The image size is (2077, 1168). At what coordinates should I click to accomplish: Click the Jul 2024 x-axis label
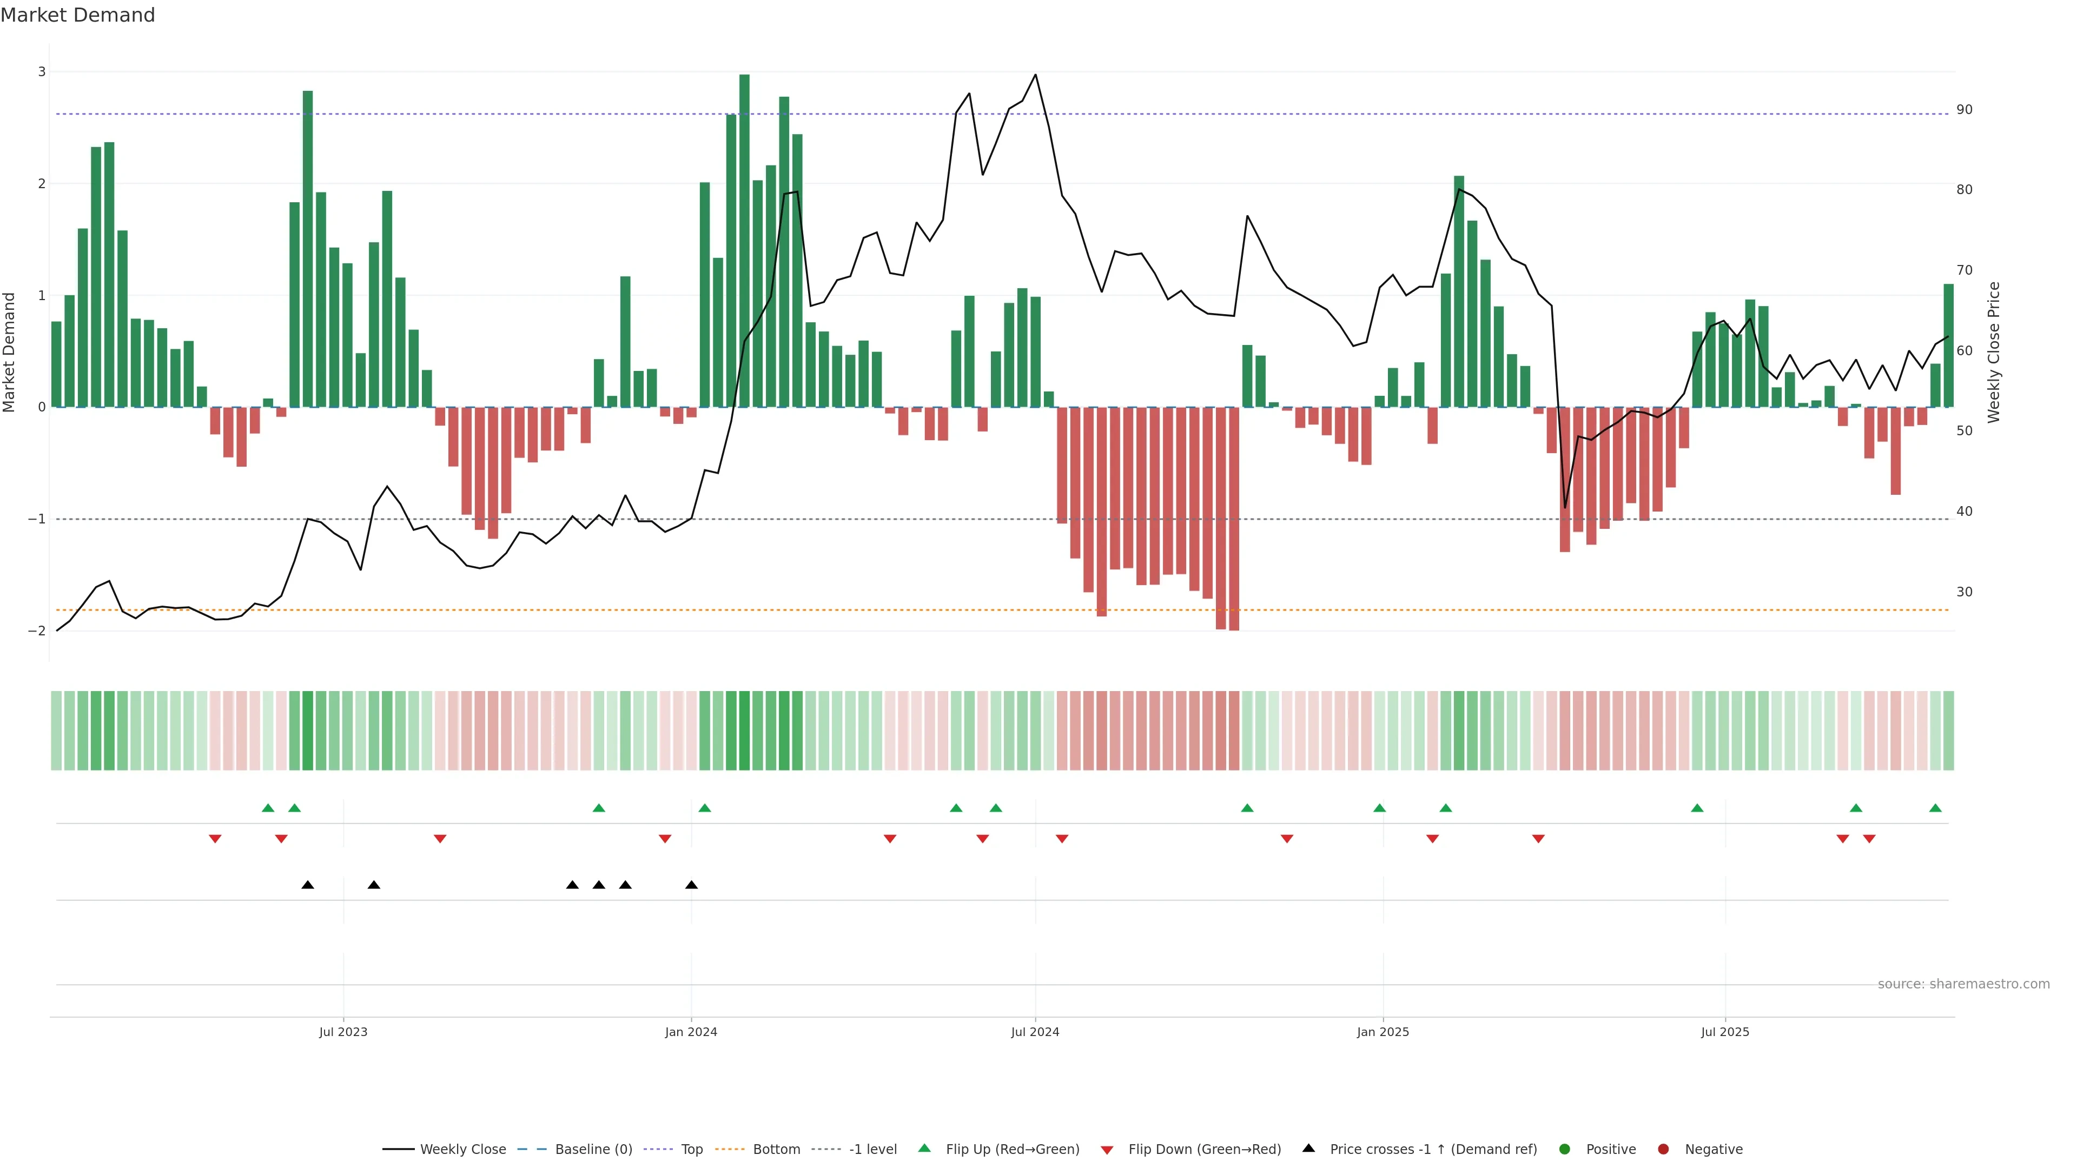click(x=1035, y=1032)
